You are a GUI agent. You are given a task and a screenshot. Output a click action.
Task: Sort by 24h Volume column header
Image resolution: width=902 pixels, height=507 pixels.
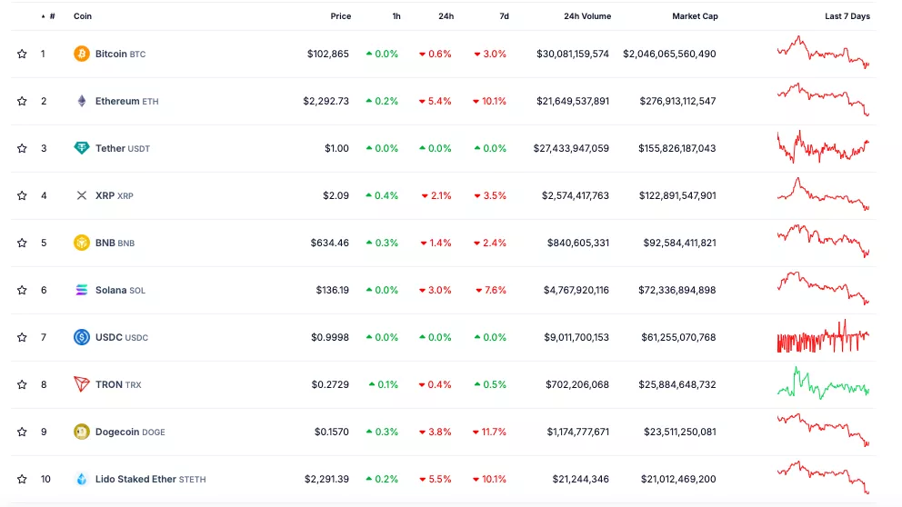coord(586,16)
